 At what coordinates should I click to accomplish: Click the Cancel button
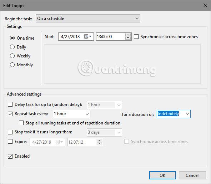click(x=192, y=175)
